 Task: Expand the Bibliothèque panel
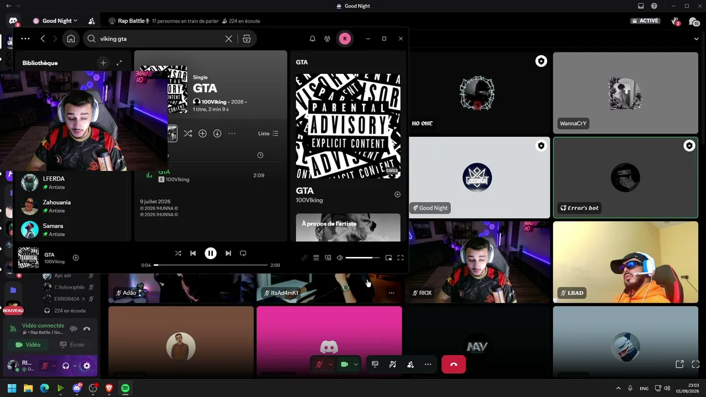pos(119,63)
